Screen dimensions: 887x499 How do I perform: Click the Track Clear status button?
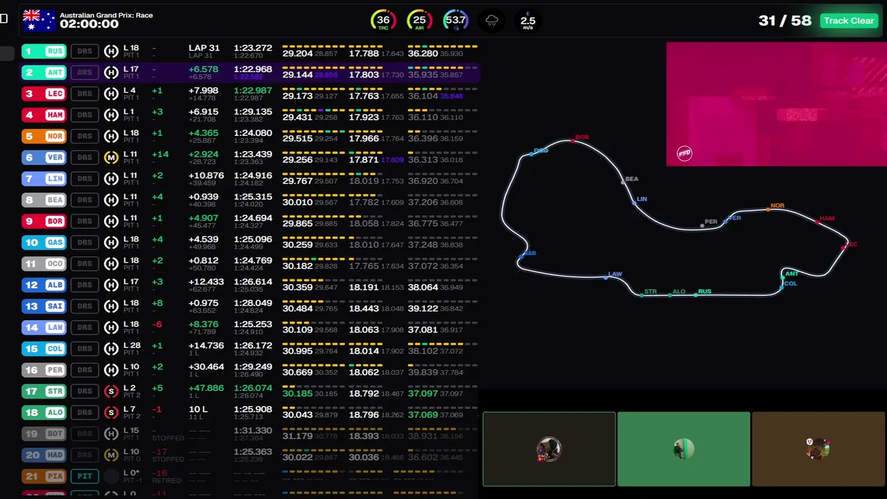pyautogui.click(x=849, y=21)
